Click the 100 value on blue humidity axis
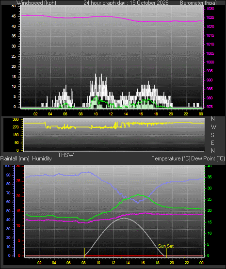This screenshot has height=269, width=226. [x=8, y=166]
